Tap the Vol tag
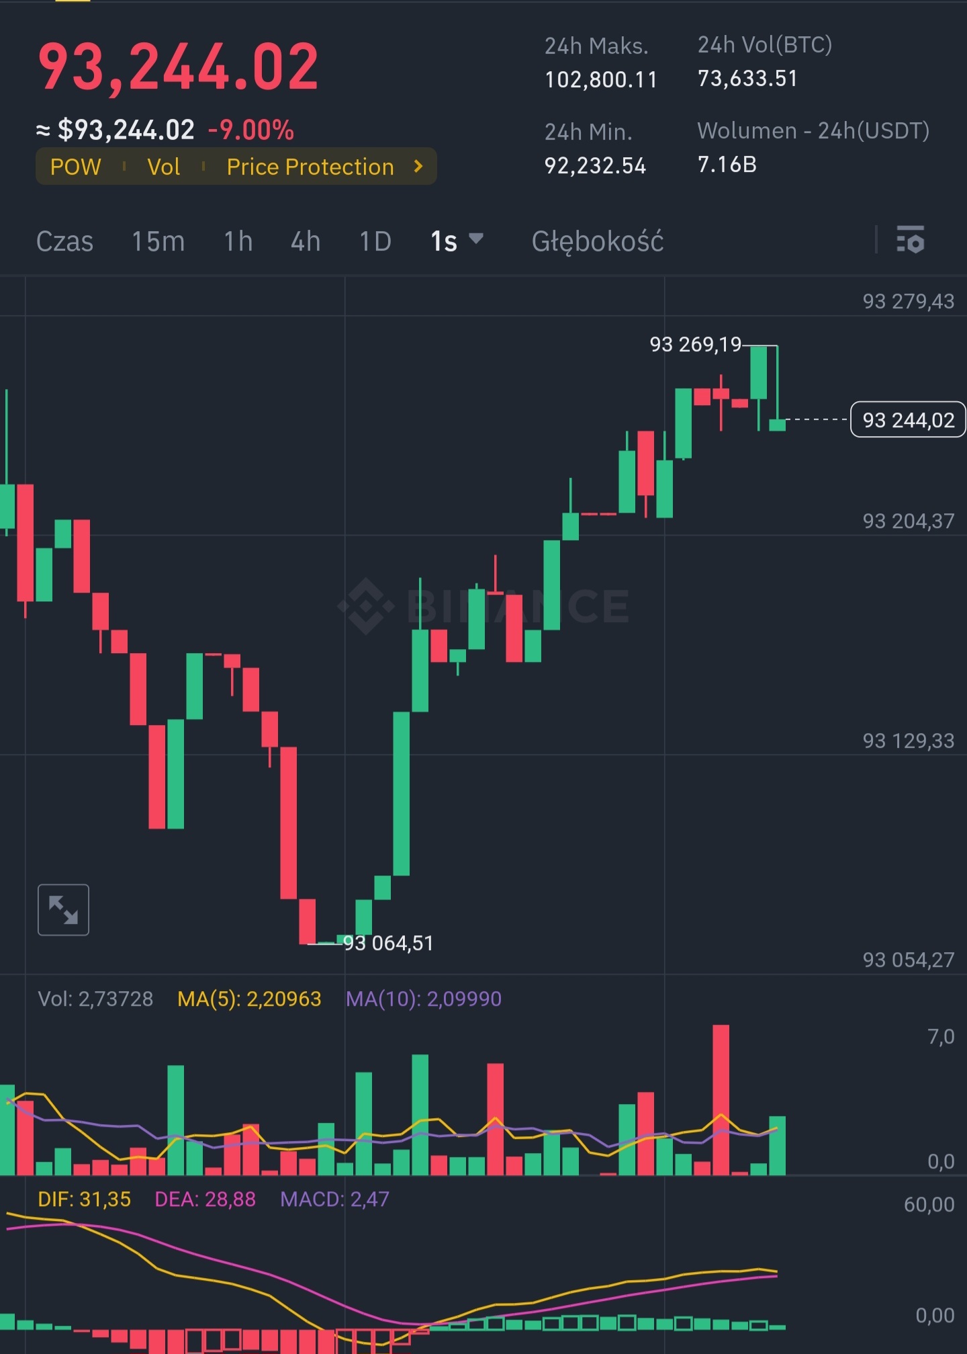Viewport: 967px width, 1354px height. [x=163, y=167]
